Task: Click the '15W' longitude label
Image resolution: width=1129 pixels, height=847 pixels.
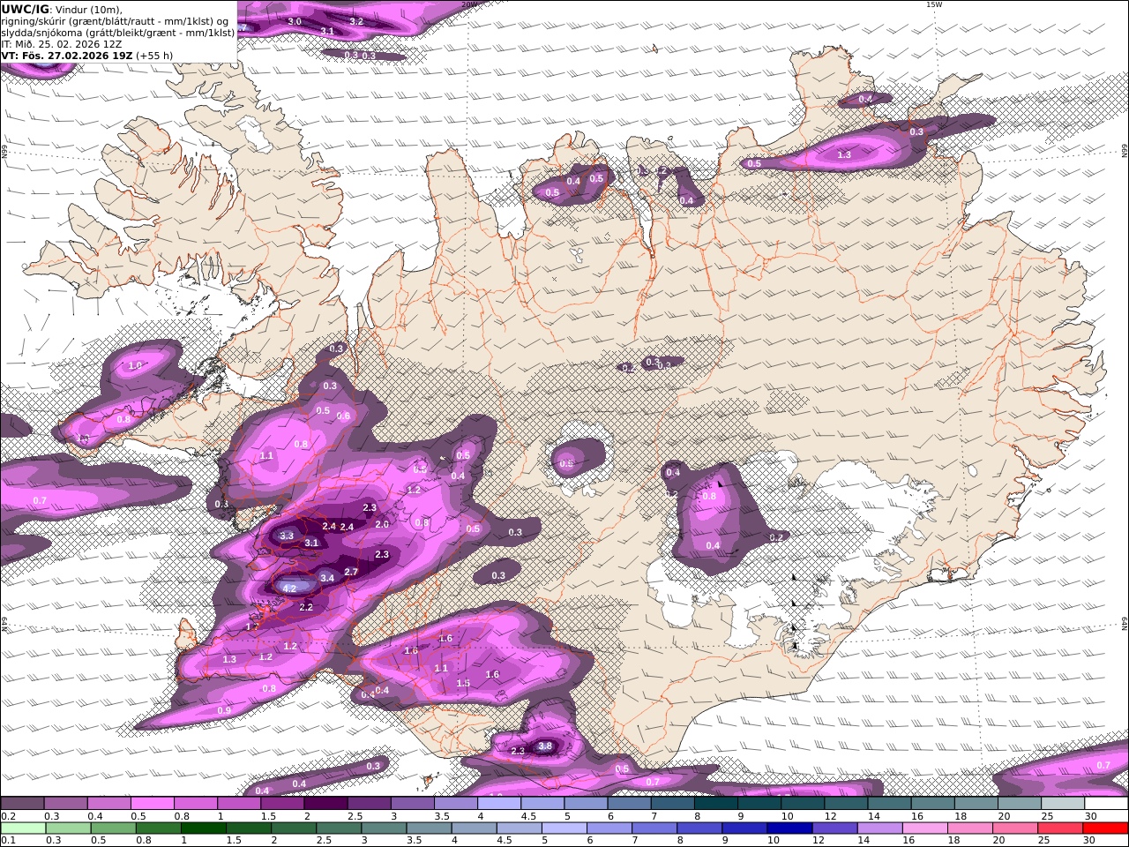Action: point(933,4)
